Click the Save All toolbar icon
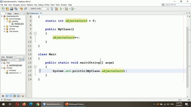Screen dimensions: 191x107 (x=16, y=9)
